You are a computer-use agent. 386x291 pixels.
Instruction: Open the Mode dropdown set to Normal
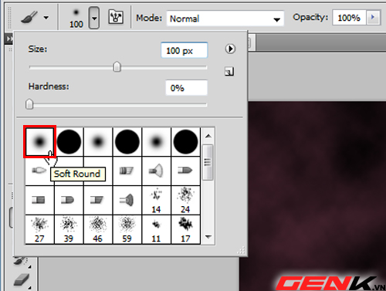pyautogui.click(x=225, y=19)
